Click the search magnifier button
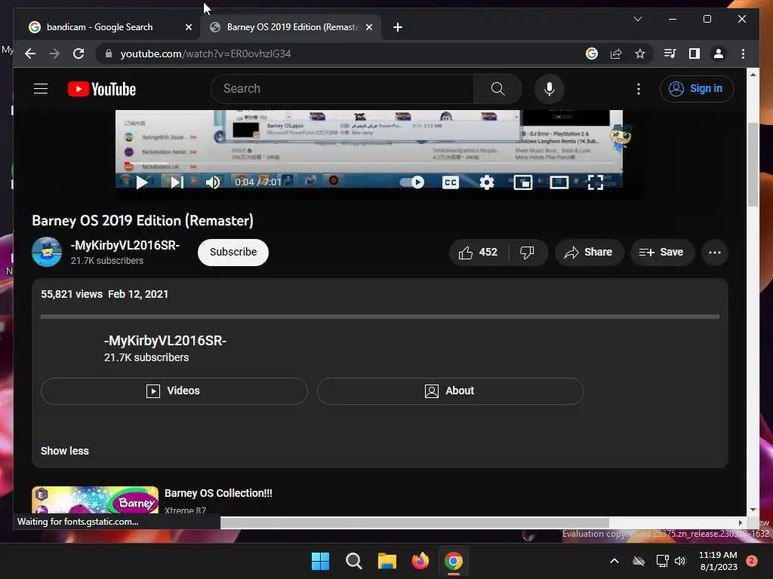 tap(497, 89)
